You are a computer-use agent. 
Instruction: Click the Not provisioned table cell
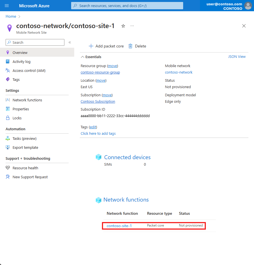pos(191,225)
